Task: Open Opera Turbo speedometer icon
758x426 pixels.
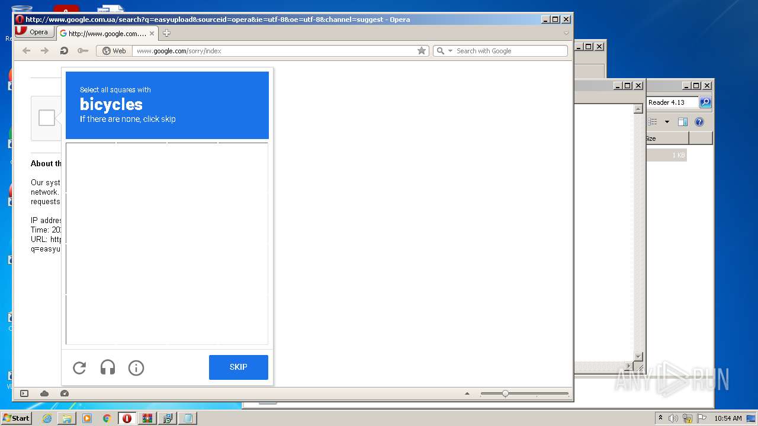Action: click(65, 393)
